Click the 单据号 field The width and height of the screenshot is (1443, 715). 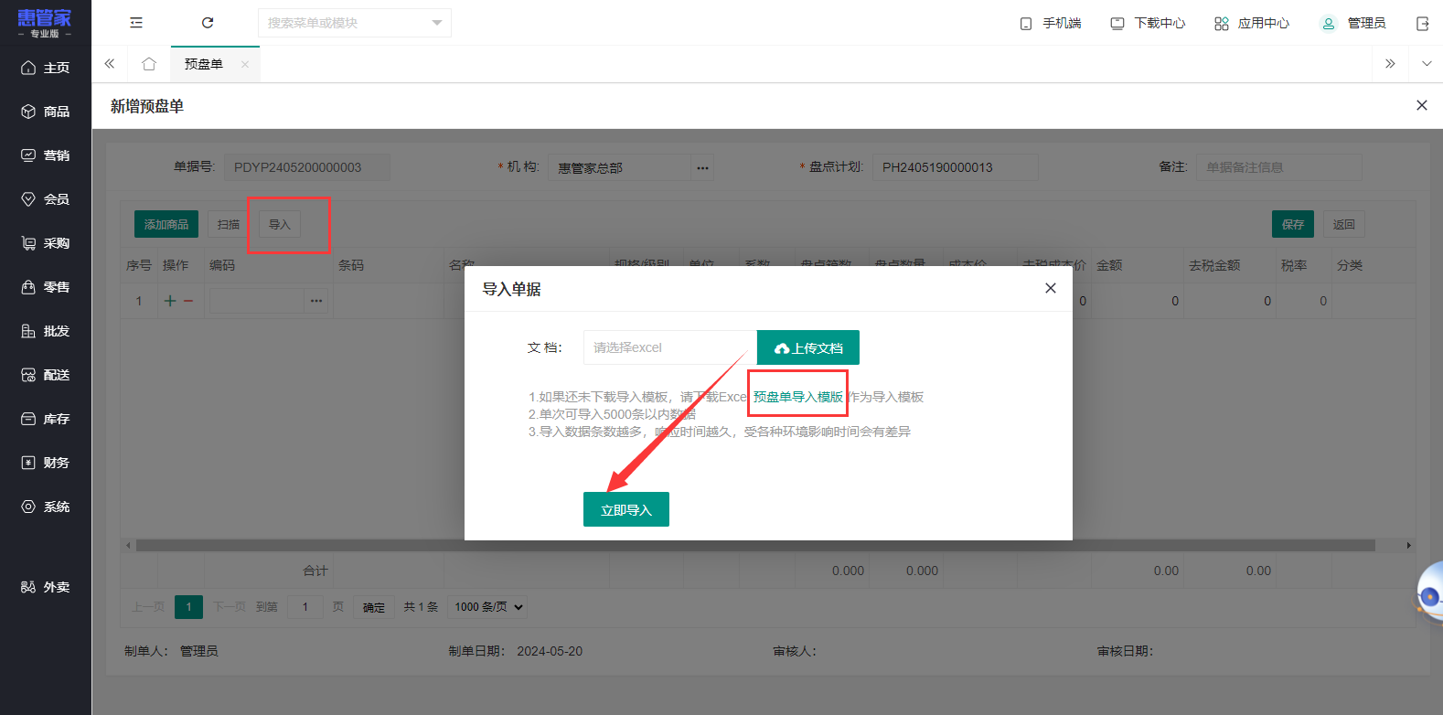coord(307,167)
